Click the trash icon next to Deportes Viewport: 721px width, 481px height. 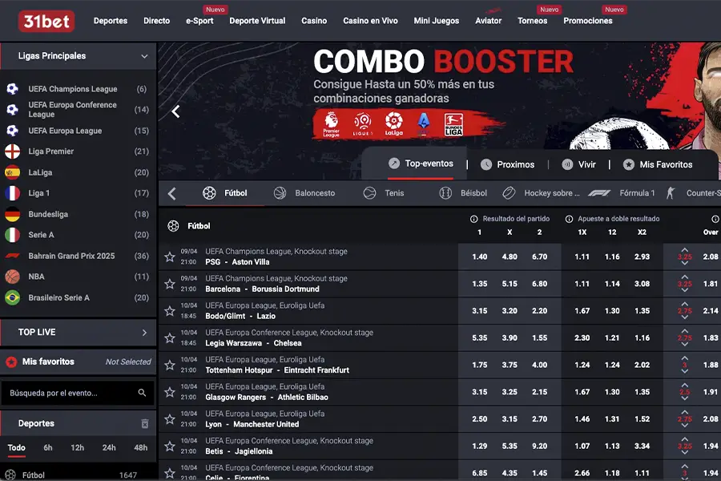click(x=145, y=423)
